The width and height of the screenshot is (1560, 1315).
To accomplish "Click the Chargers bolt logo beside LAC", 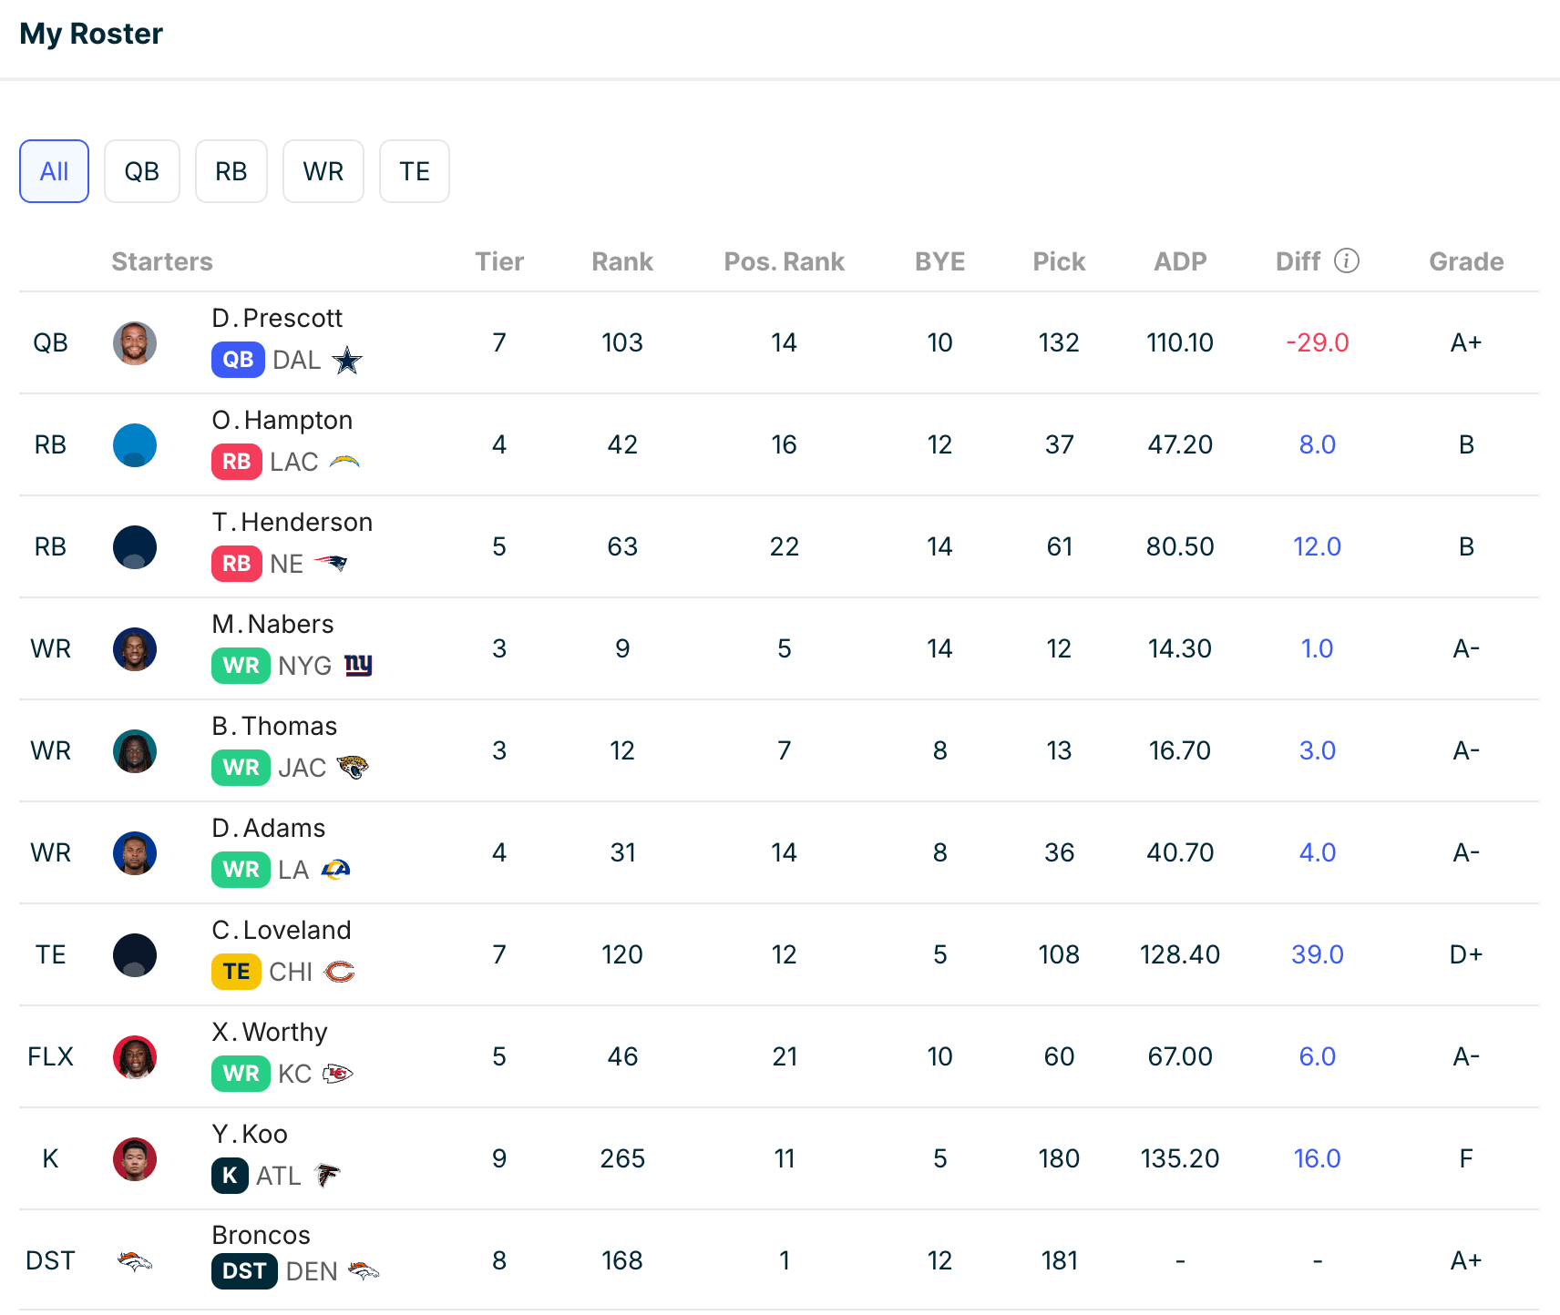I will 344,462.
